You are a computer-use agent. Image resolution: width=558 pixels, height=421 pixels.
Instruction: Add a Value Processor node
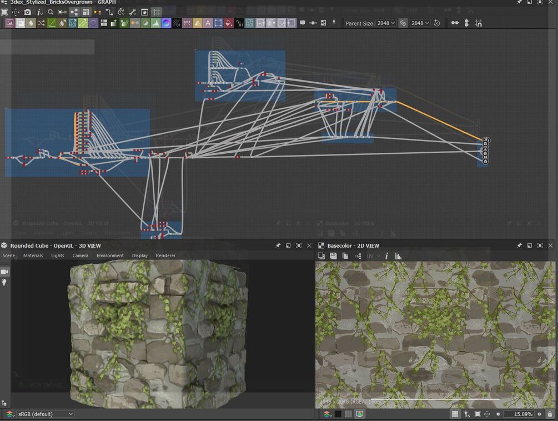coord(239,23)
